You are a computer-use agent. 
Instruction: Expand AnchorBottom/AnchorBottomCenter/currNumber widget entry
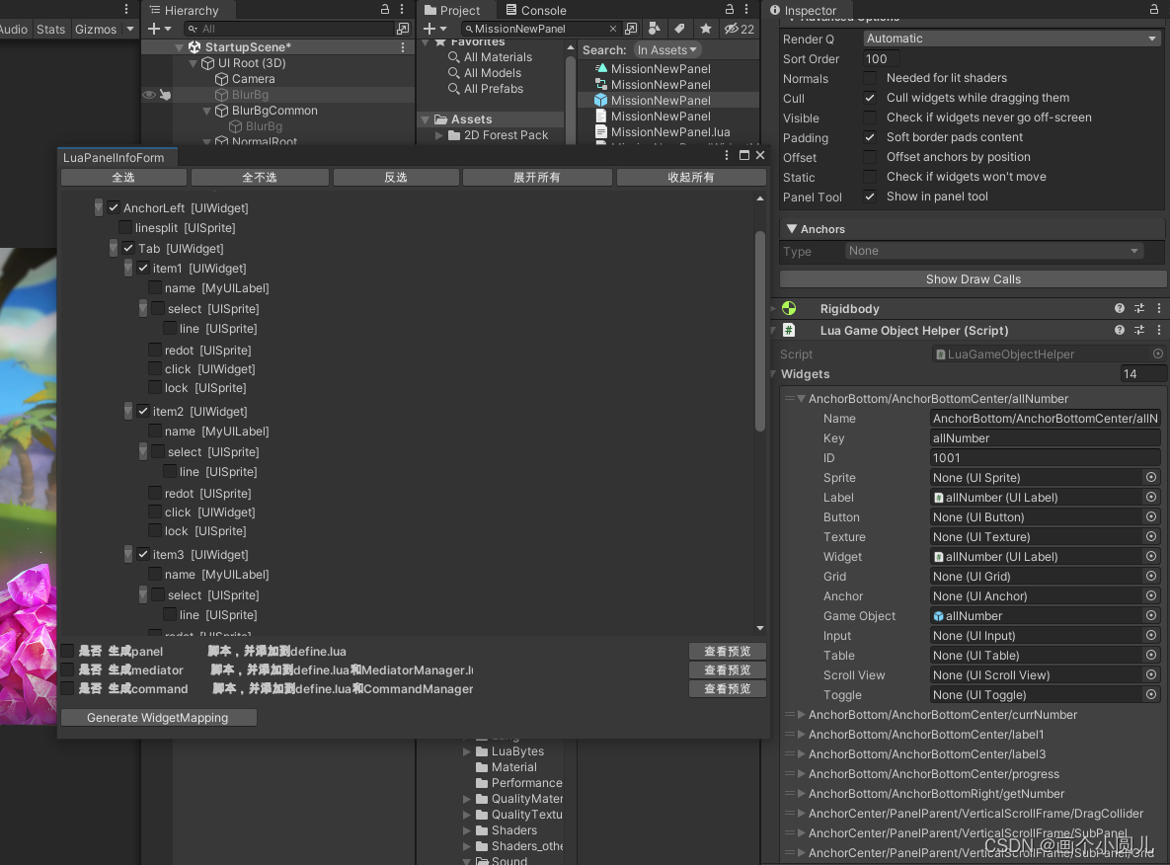[x=800, y=714]
